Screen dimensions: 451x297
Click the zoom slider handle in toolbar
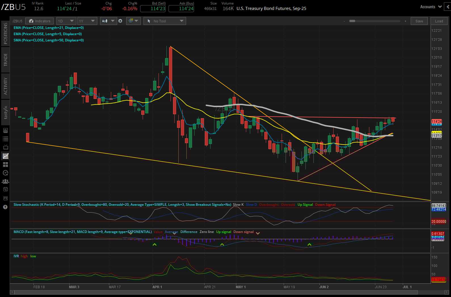point(352,21)
